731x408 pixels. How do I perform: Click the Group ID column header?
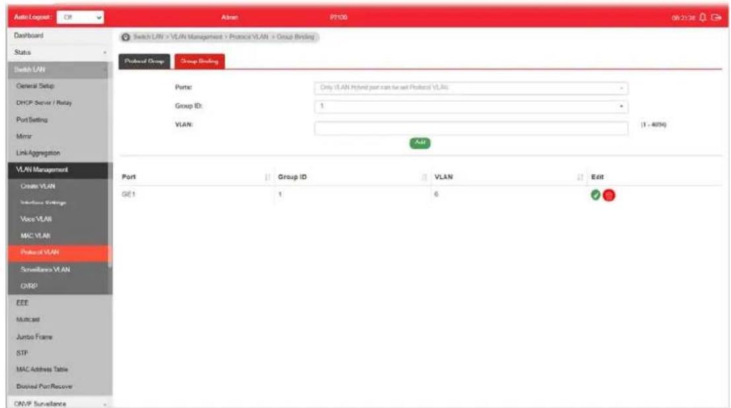(293, 177)
